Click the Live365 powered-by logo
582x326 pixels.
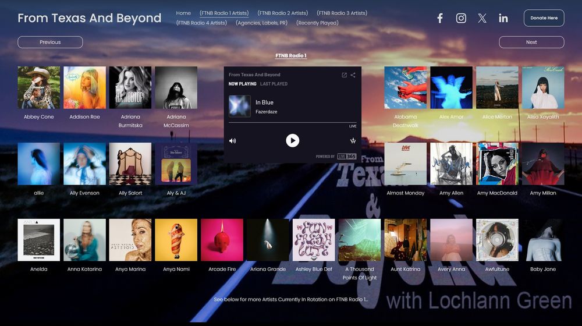(x=347, y=157)
